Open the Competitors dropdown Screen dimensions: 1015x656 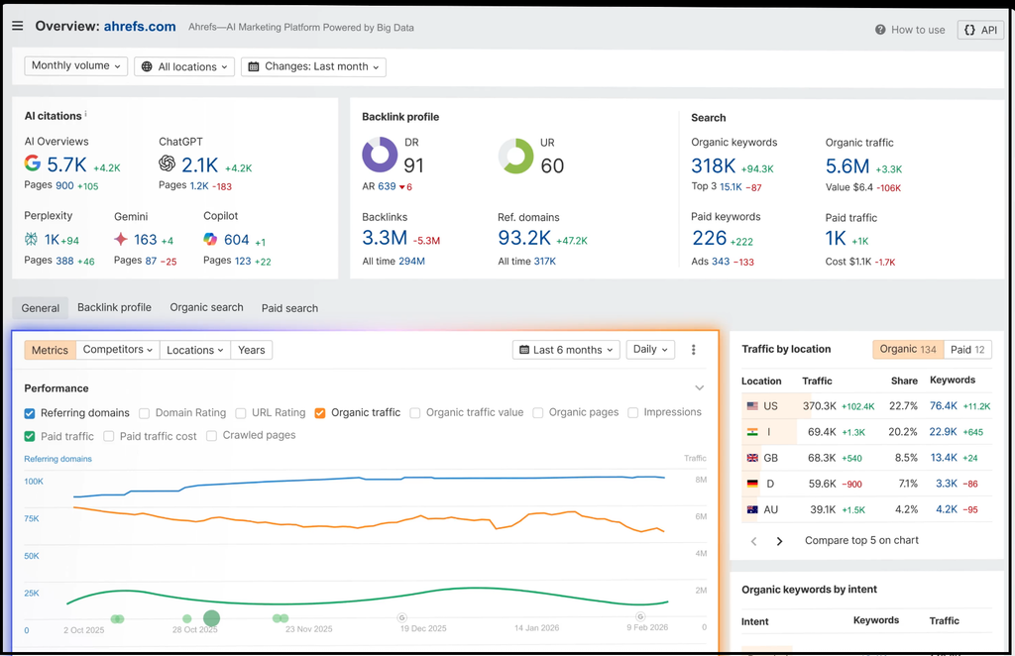pyautogui.click(x=118, y=350)
